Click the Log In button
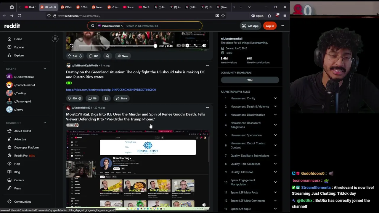Viewport: 379px width, 213px height. pos(270,26)
